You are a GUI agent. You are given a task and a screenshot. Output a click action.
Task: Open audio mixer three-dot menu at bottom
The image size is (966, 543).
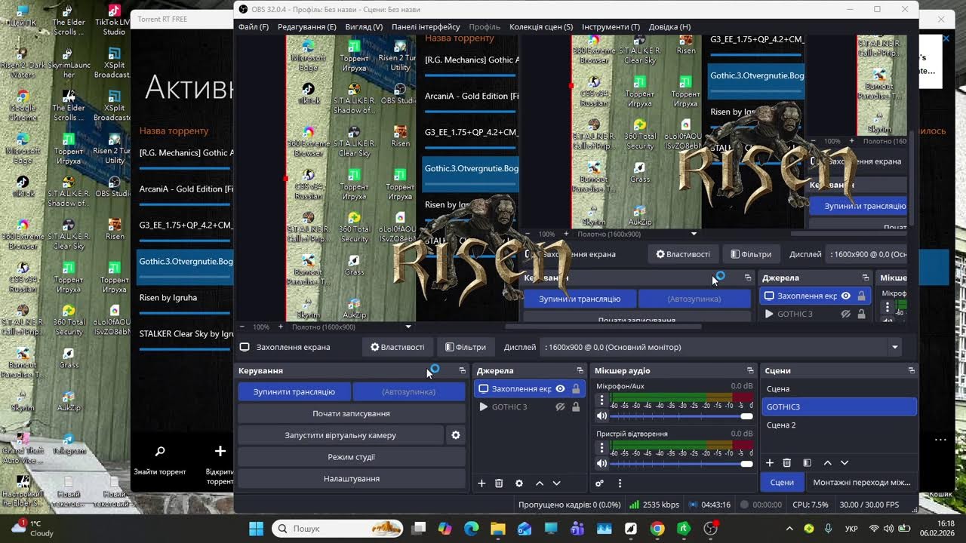point(620,483)
